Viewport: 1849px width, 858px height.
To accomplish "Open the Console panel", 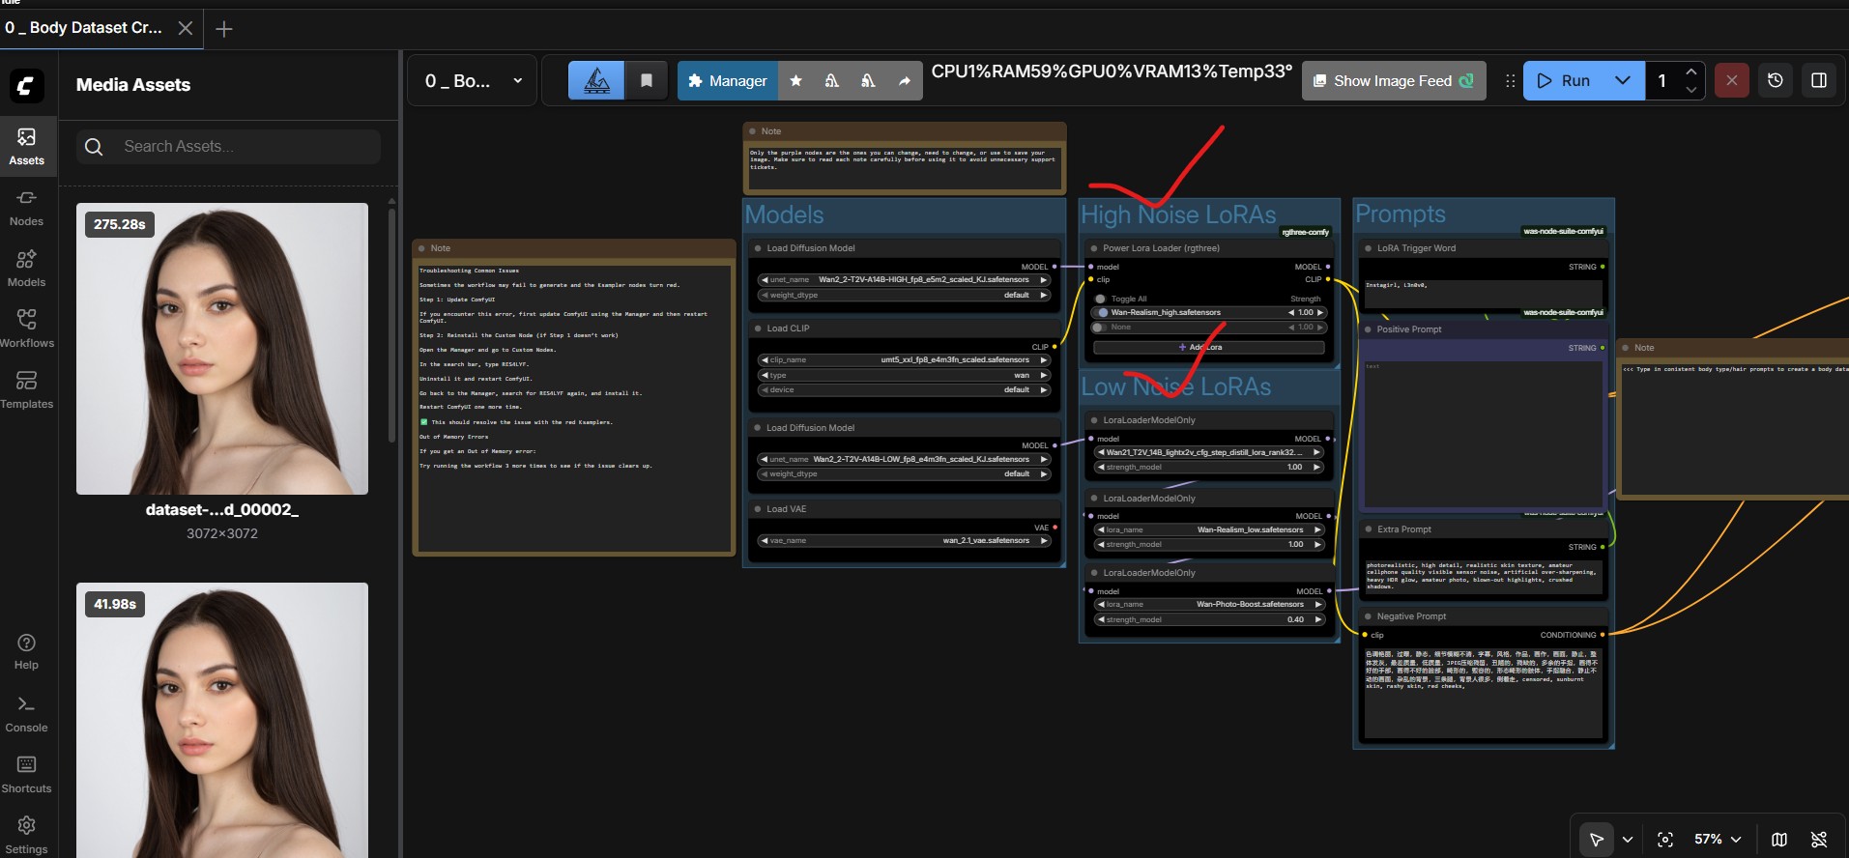I will pos(26,713).
